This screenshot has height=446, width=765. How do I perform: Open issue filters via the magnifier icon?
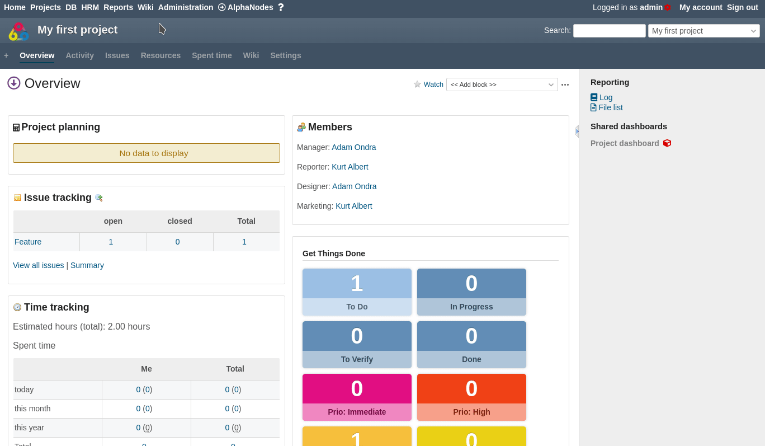pos(99,198)
